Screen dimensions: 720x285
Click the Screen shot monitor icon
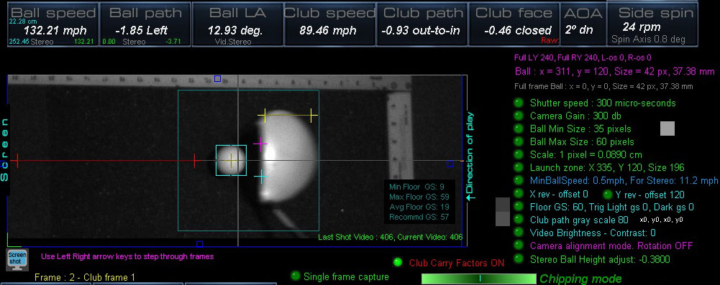tap(17, 259)
